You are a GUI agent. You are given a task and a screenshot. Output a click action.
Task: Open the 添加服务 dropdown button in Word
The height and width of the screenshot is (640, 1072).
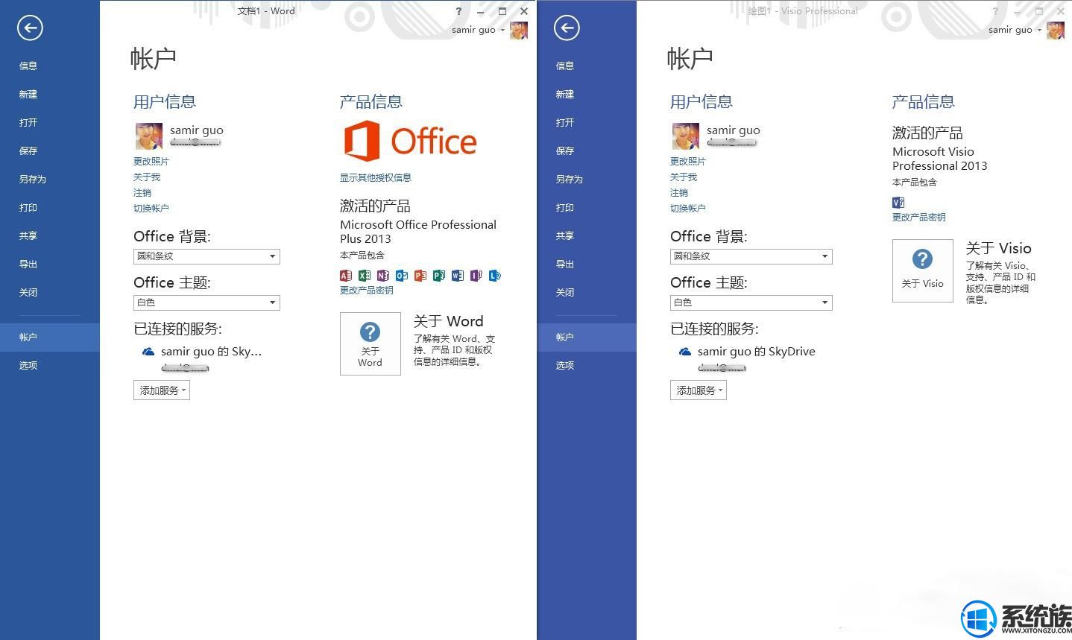[162, 390]
